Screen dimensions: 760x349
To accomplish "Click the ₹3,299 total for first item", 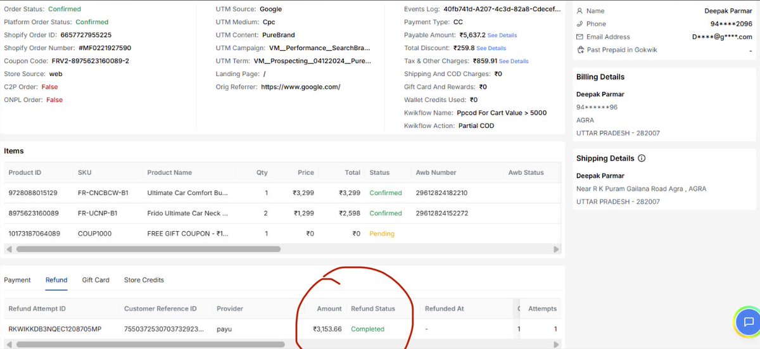I will [350, 193].
